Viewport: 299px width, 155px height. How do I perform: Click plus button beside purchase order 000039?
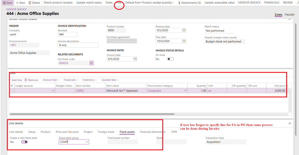pyautogui.click(x=91, y=63)
